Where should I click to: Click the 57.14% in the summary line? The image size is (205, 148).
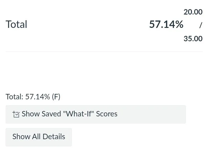coord(38,97)
